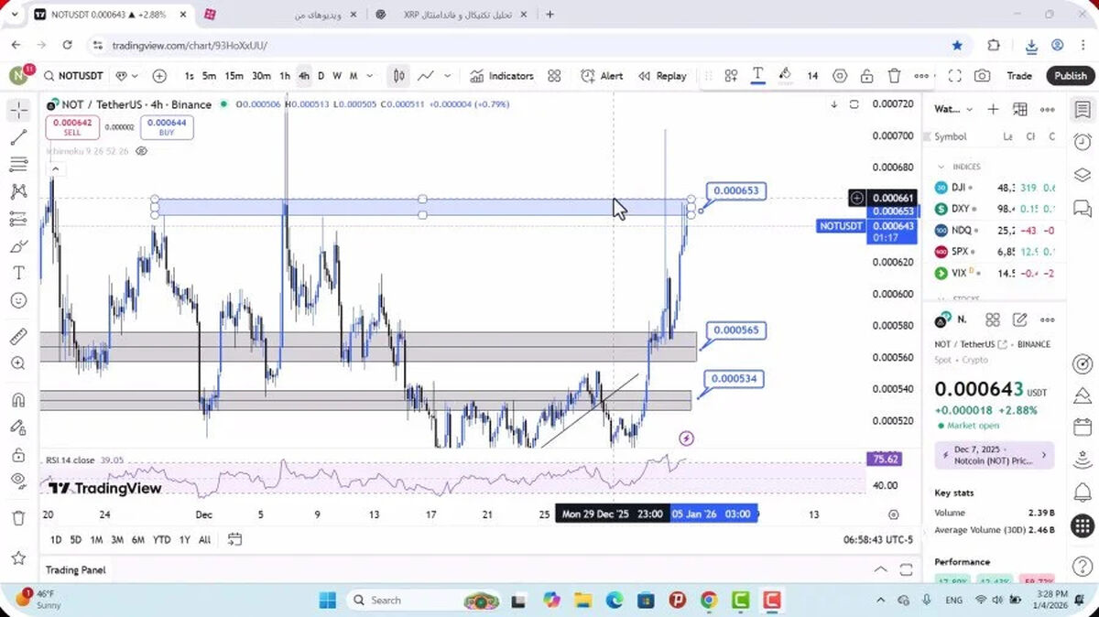Open the drawing templates icon in floating toolbar
Screen dimensions: 1099x617
731,76
